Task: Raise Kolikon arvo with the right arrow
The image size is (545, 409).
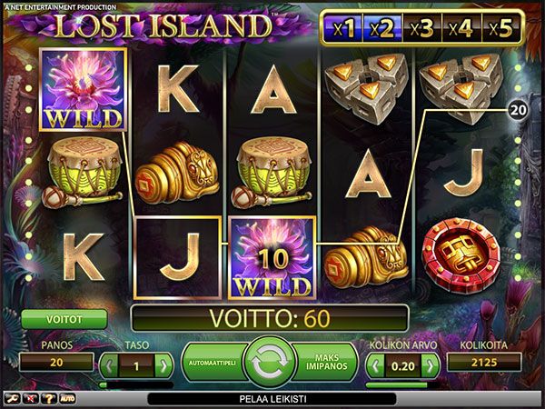Action: click(430, 366)
